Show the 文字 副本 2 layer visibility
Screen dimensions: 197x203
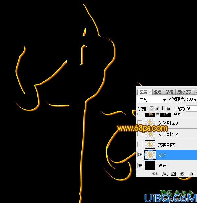[x=140, y=134]
